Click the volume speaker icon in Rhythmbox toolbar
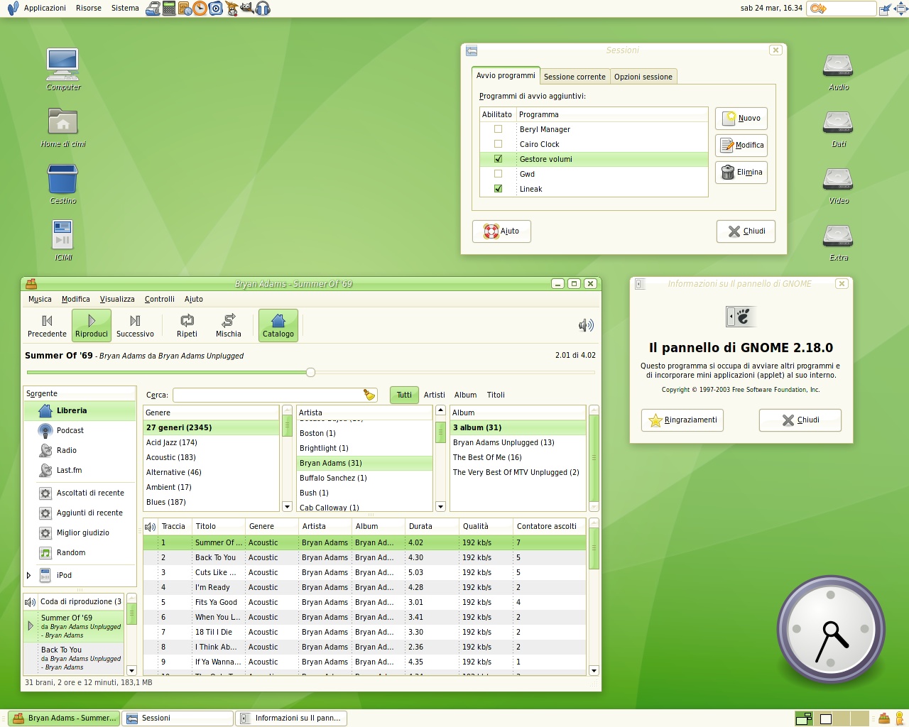This screenshot has height=727, width=909. point(586,325)
